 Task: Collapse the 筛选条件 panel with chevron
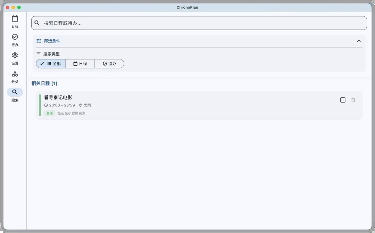pos(359,41)
